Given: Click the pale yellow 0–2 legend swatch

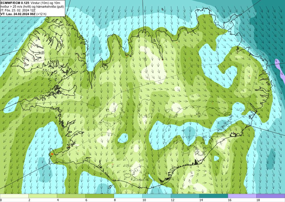Looking at the screenshot, I should pos(14,196).
